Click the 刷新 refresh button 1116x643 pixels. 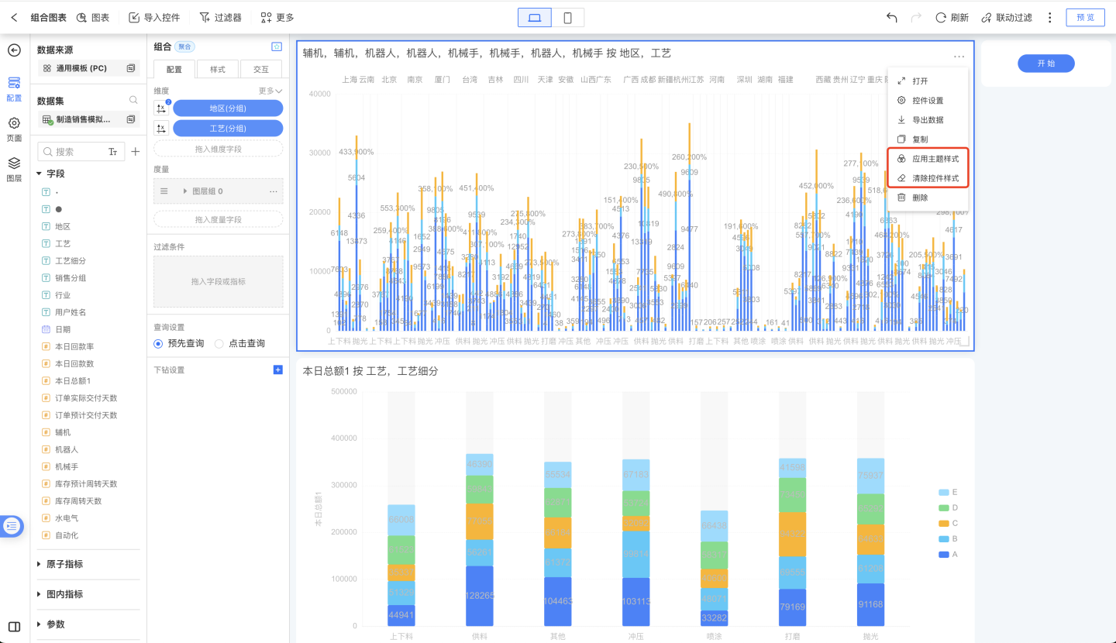[952, 17]
